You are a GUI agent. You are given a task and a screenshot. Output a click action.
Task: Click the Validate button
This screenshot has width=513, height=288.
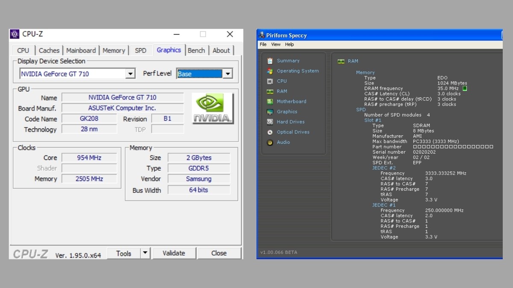point(174,253)
